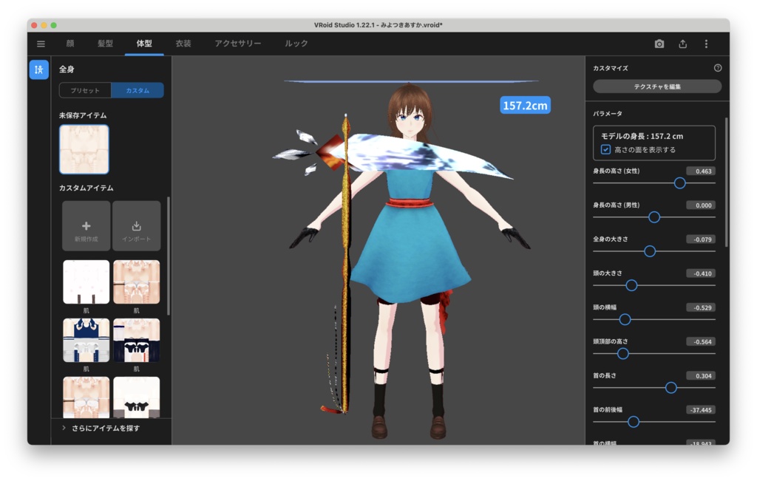This screenshot has width=757, height=481.
Task: Adjust the 頭頂部の高さ slider
Action: pos(622,354)
